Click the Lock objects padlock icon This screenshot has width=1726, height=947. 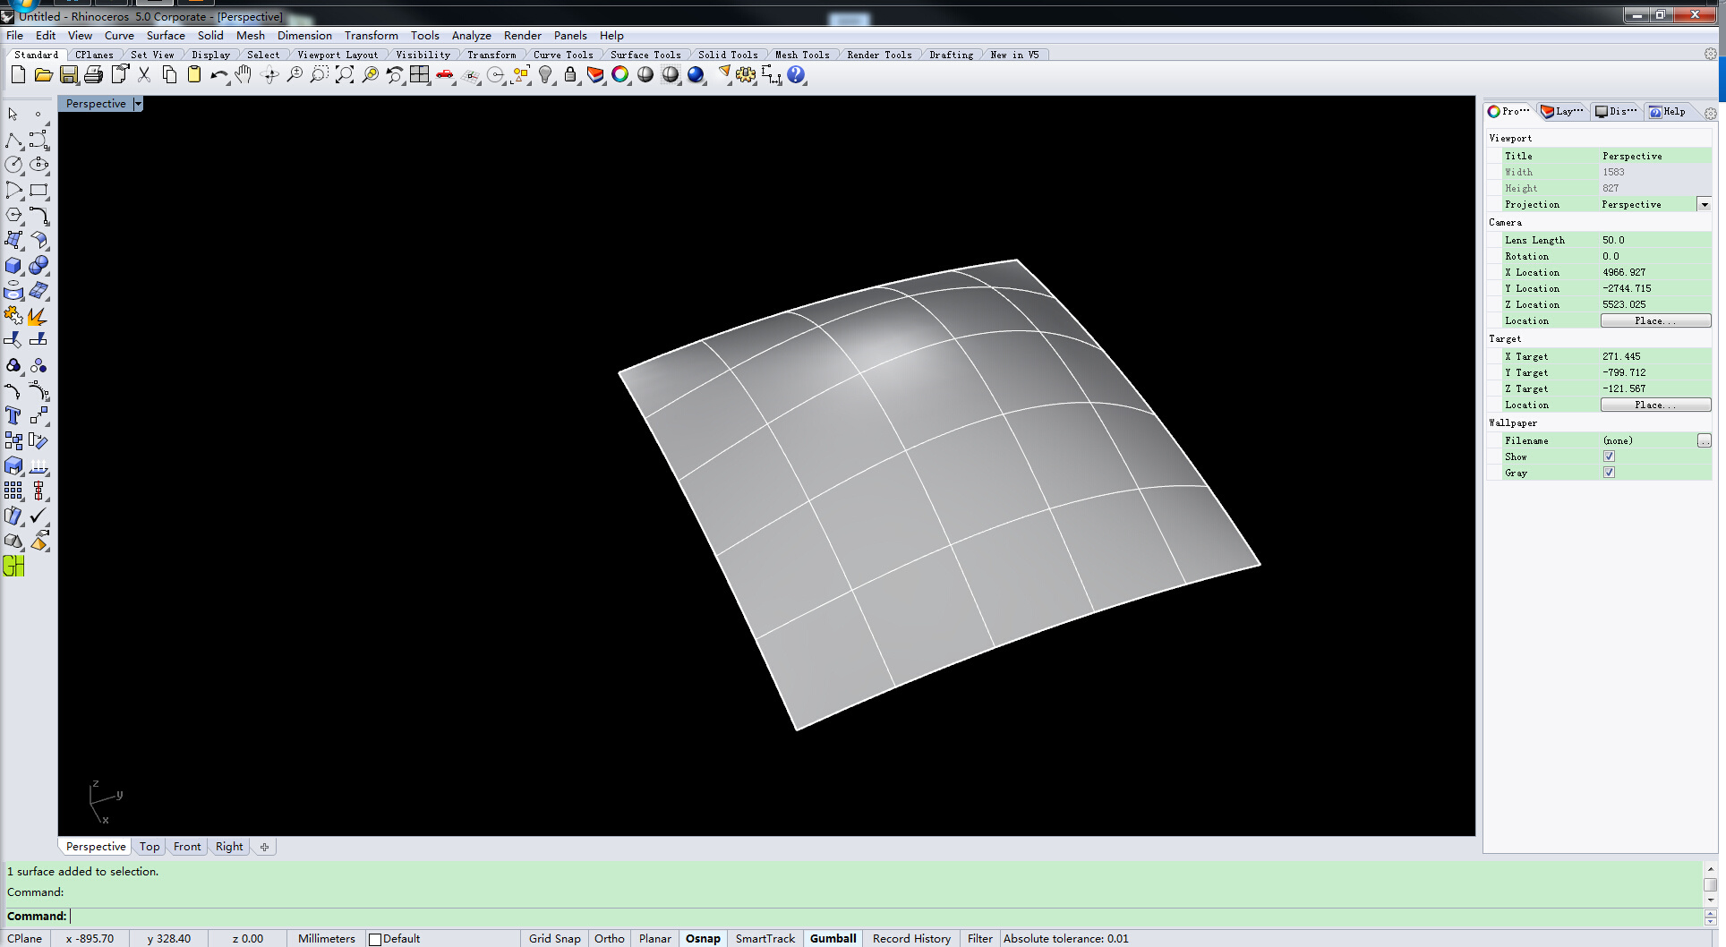[x=570, y=75]
